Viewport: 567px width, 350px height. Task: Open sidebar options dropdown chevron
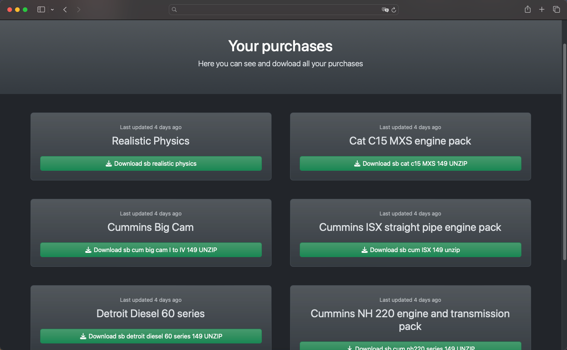pyautogui.click(x=52, y=10)
